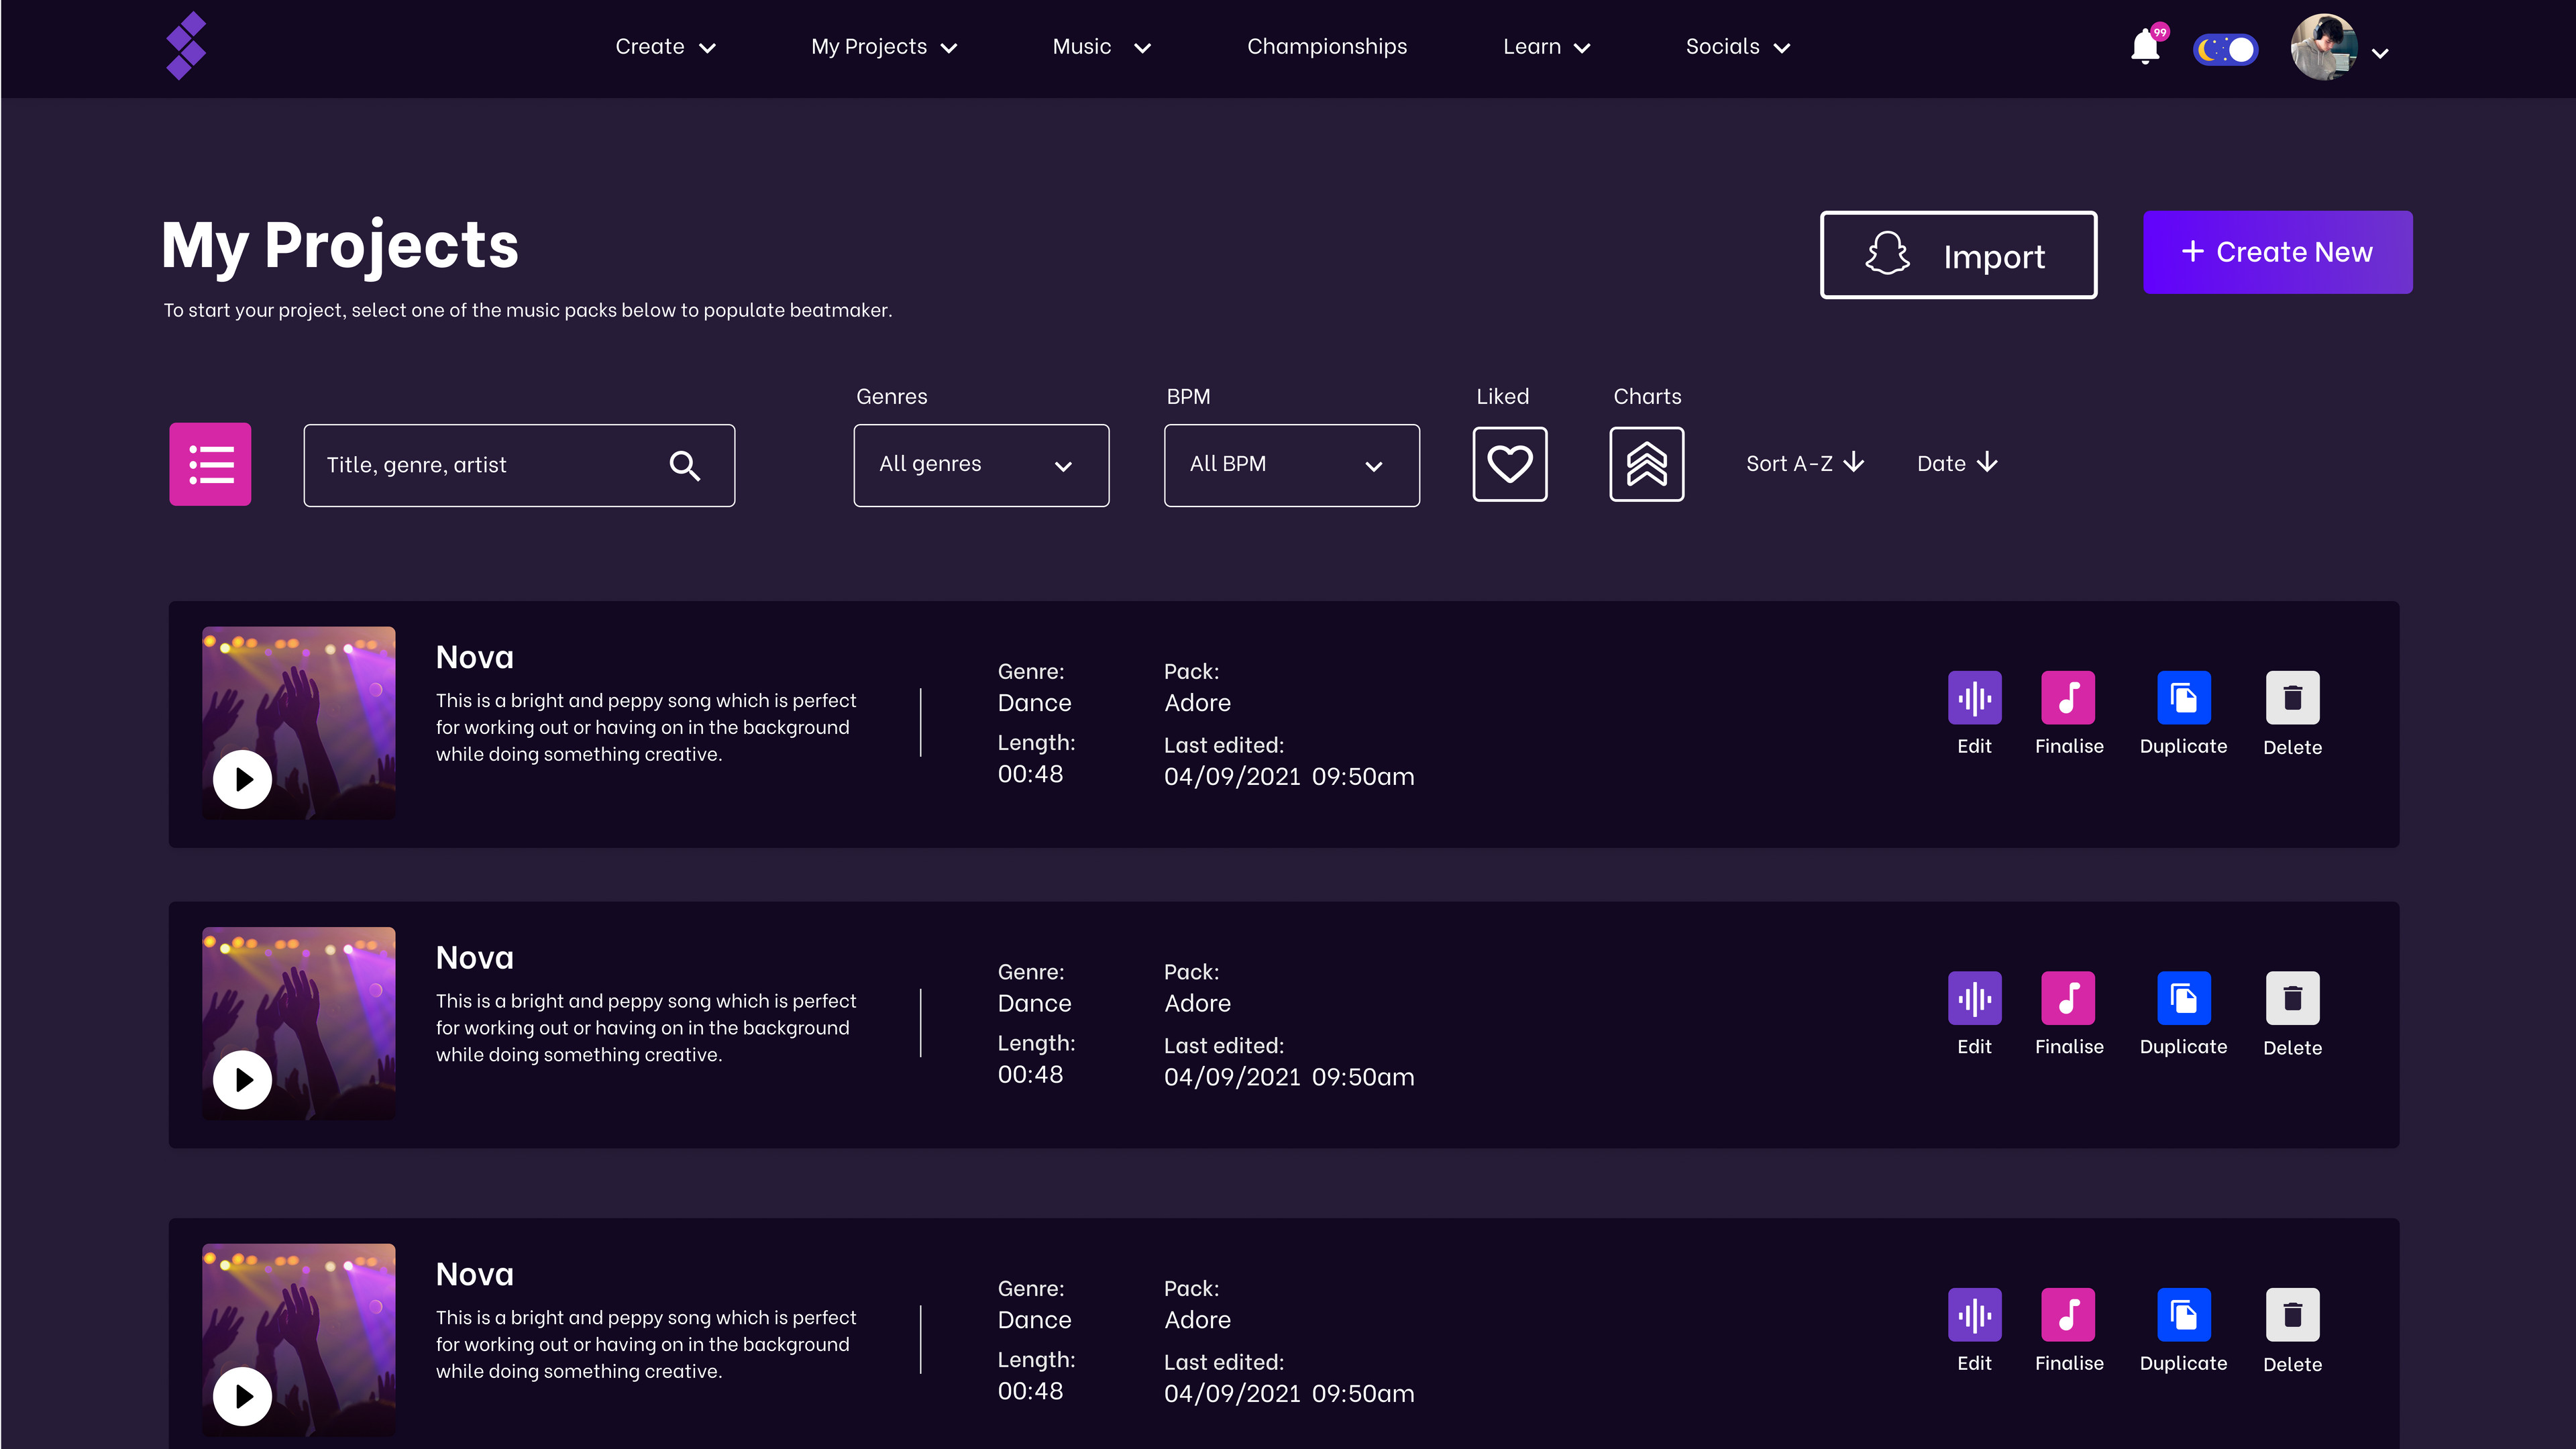2576x1449 pixels.
Task: Switch to the pink list view icon
Action: (210, 464)
